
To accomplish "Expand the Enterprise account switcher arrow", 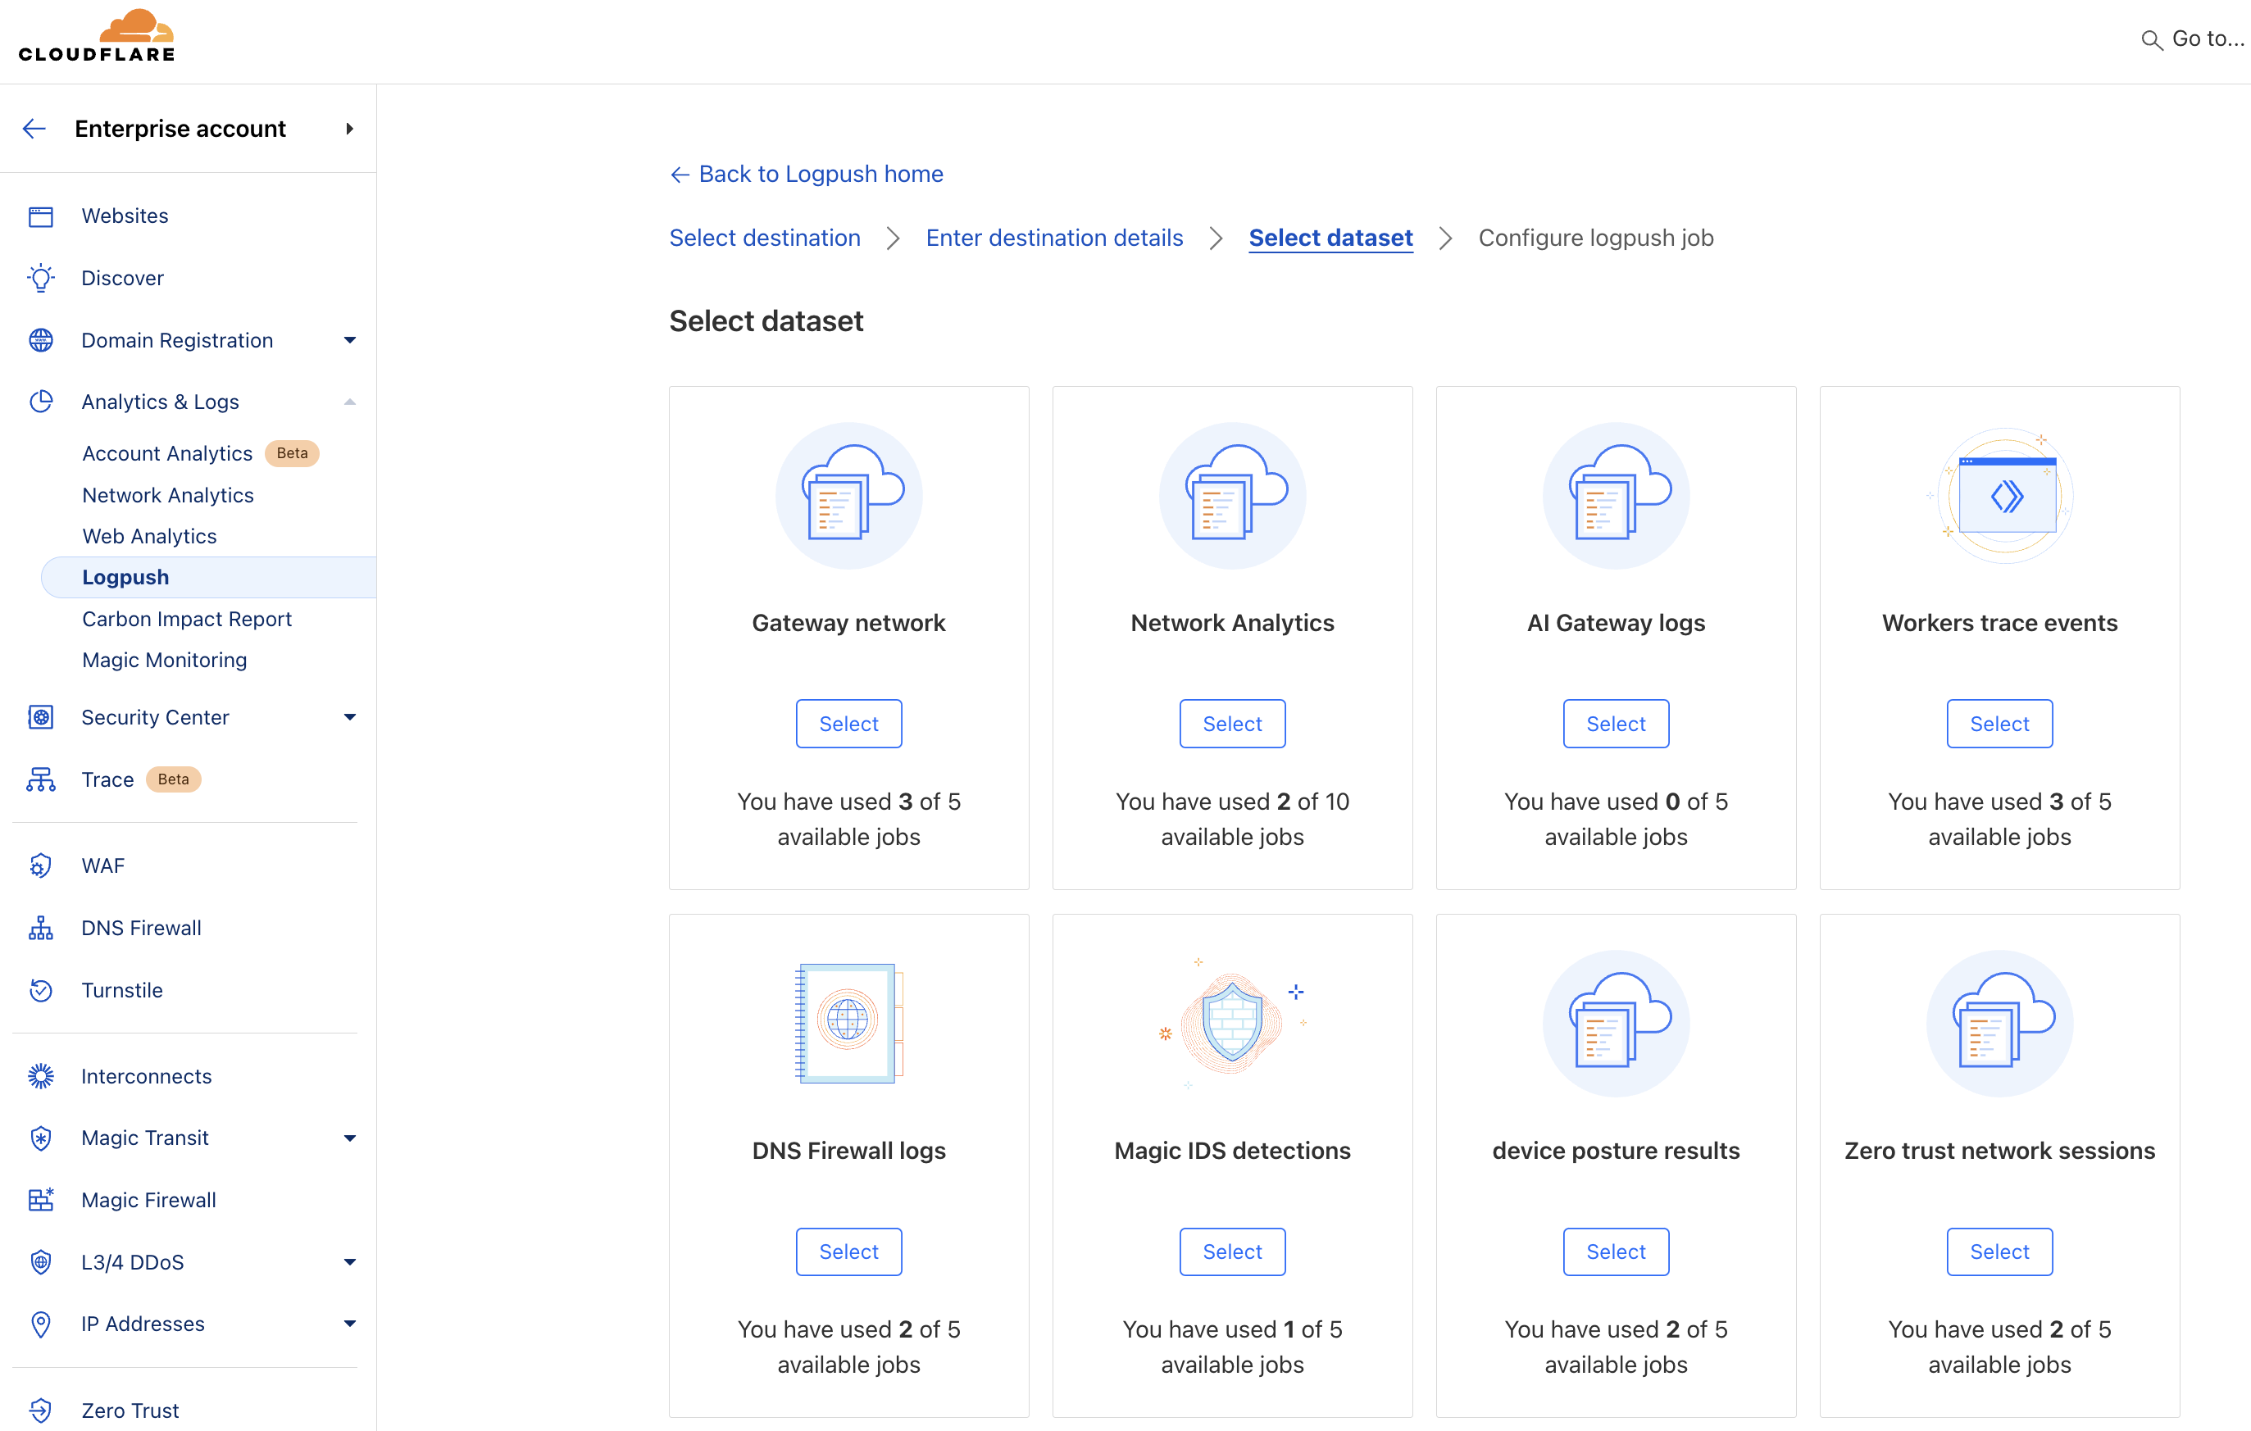I will click(349, 129).
